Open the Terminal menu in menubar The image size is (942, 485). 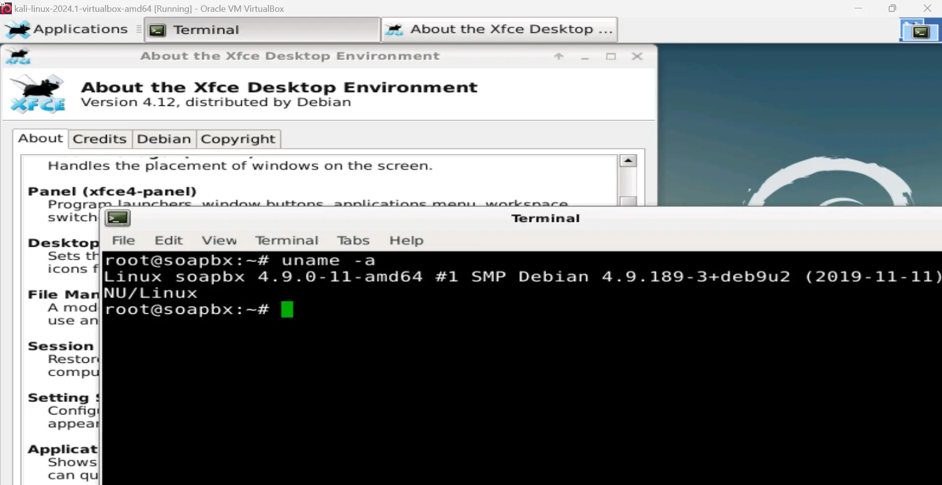coord(287,241)
